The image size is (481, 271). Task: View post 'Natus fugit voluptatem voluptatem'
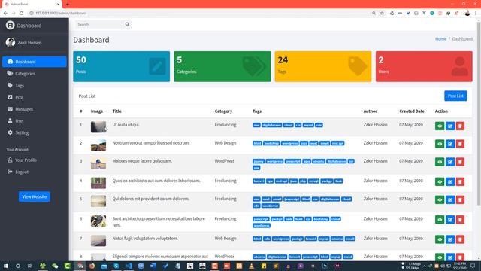click(x=440, y=239)
